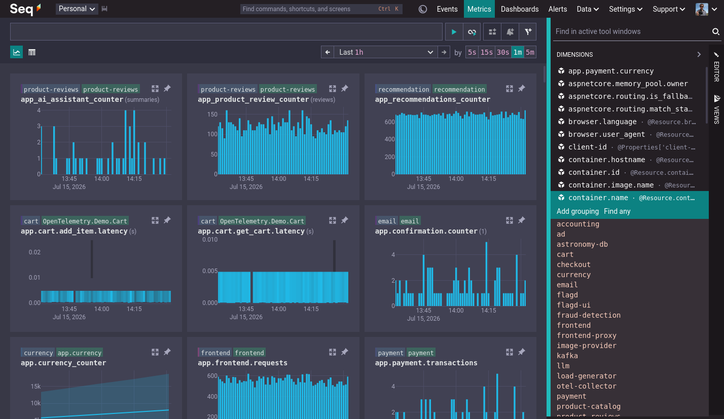The image size is (724, 419).
Task: Click the Seq logo
Action: pyautogui.click(x=25, y=9)
